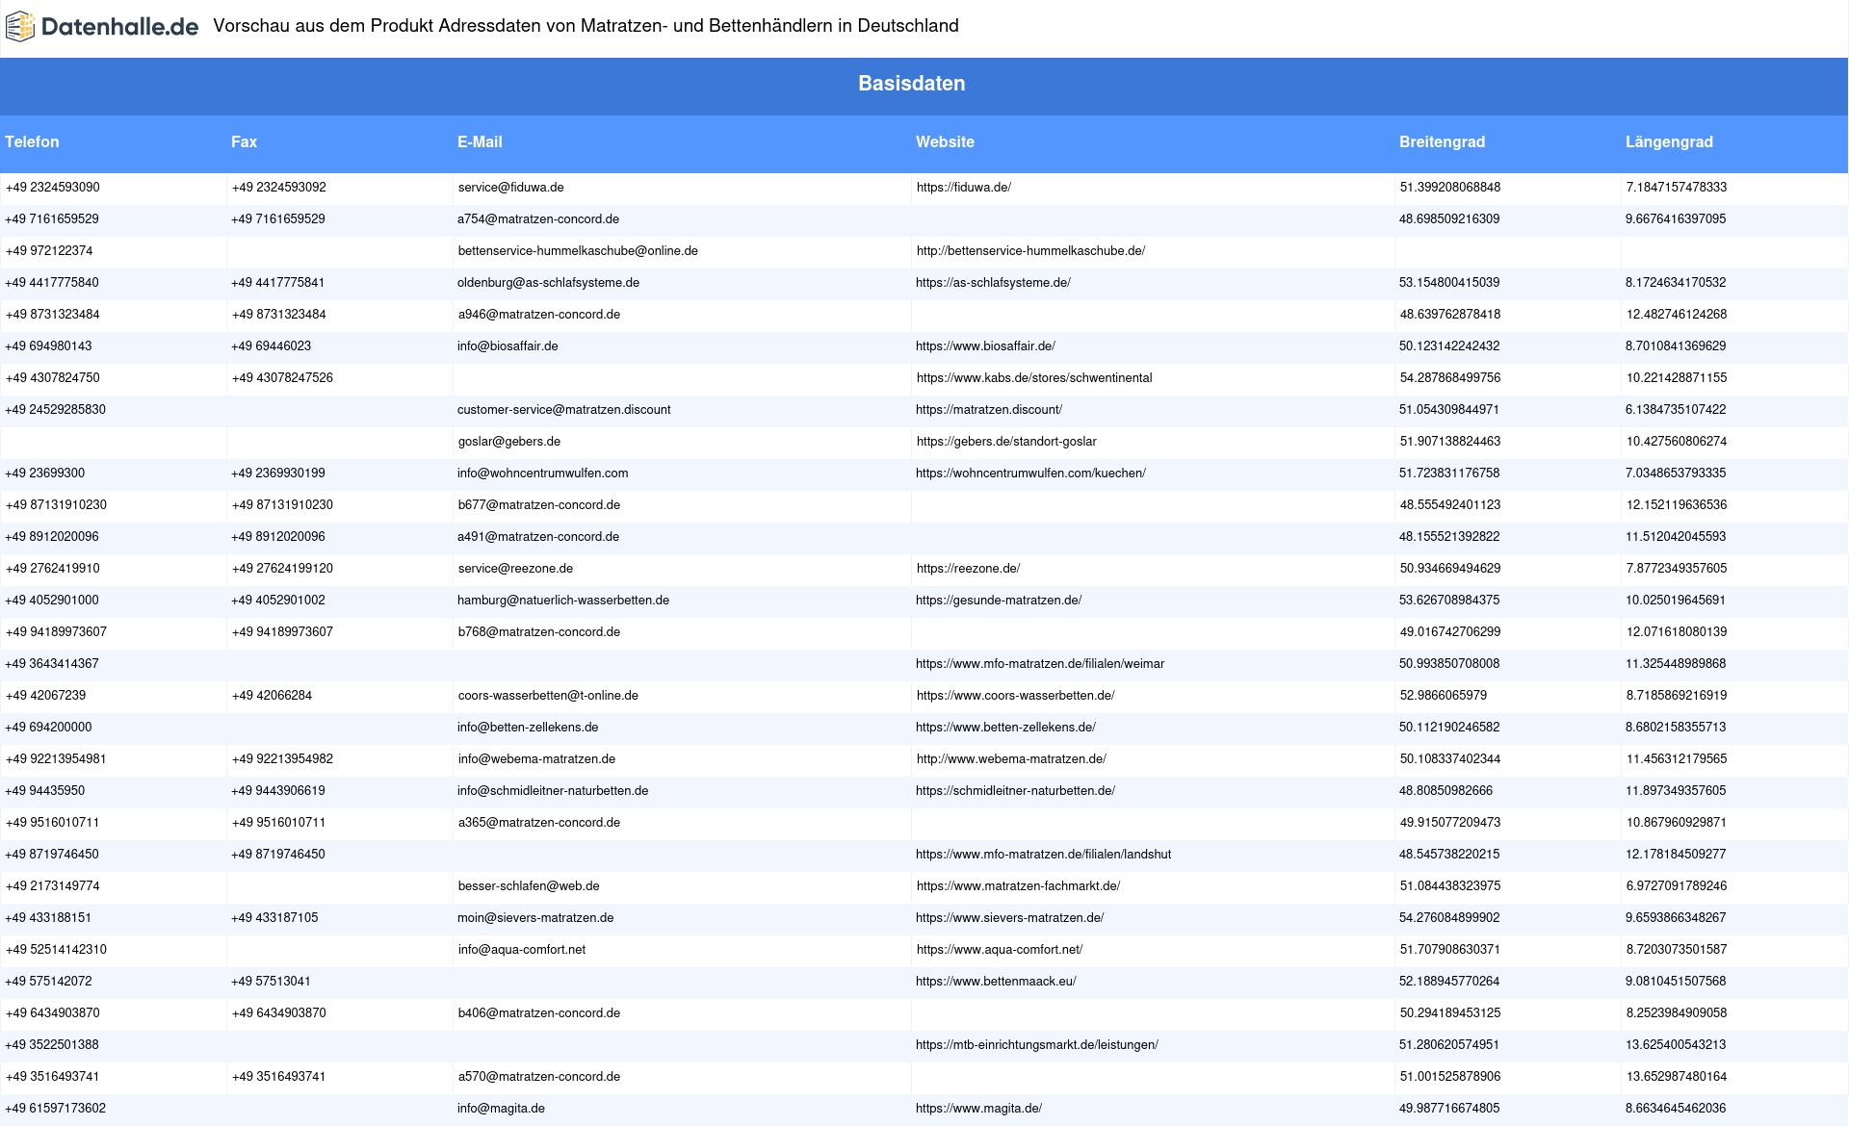Click email b768@matratzen-concord.de

coord(539,632)
